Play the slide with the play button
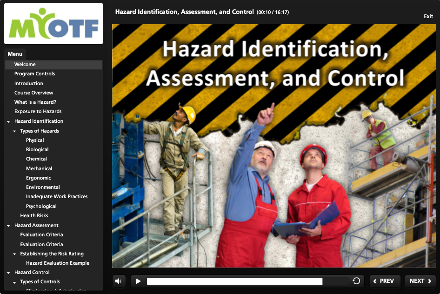Viewport: 440px width, 294px height. tap(138, 281)
